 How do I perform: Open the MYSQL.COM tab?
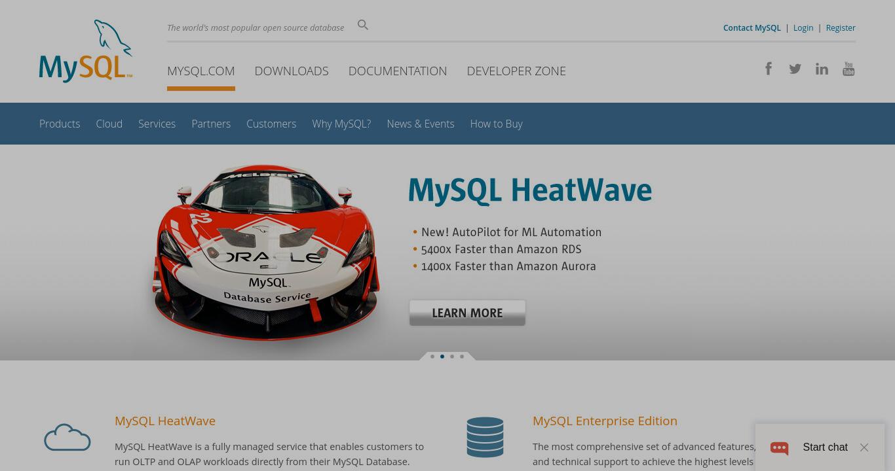(201, 71)
